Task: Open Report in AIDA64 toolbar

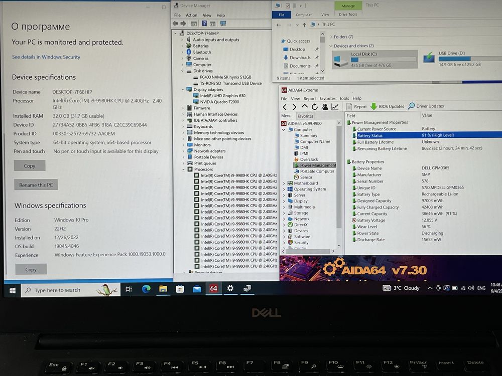Action: pyautogui.click(x=356, y=106)
